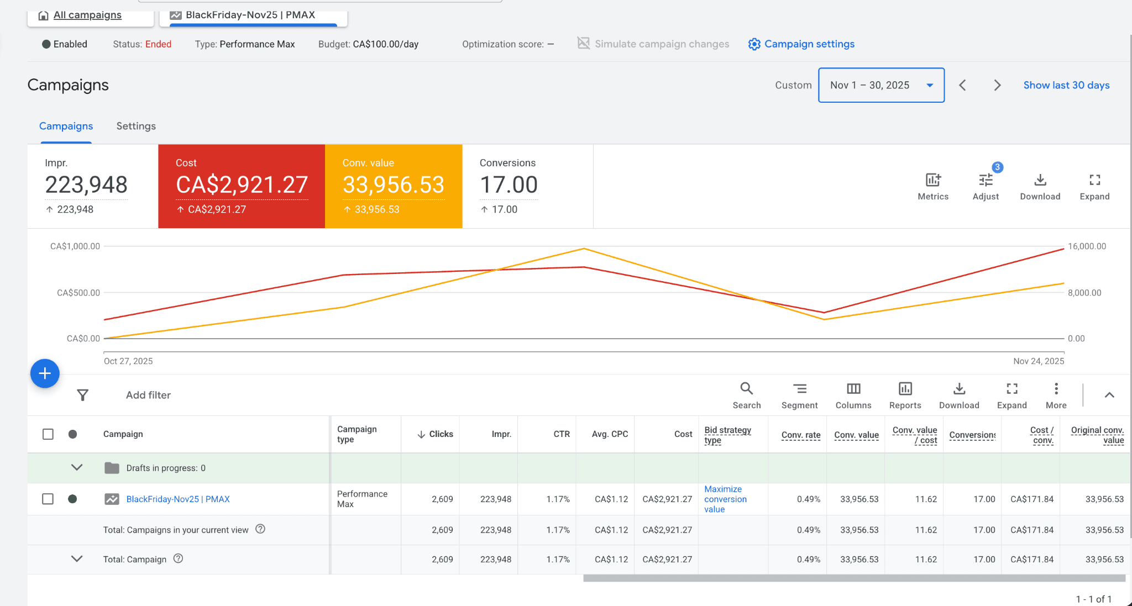The image size is (1132, 606).
Task: Open the Search icon in table toolbar
Action: pos(746,389)
